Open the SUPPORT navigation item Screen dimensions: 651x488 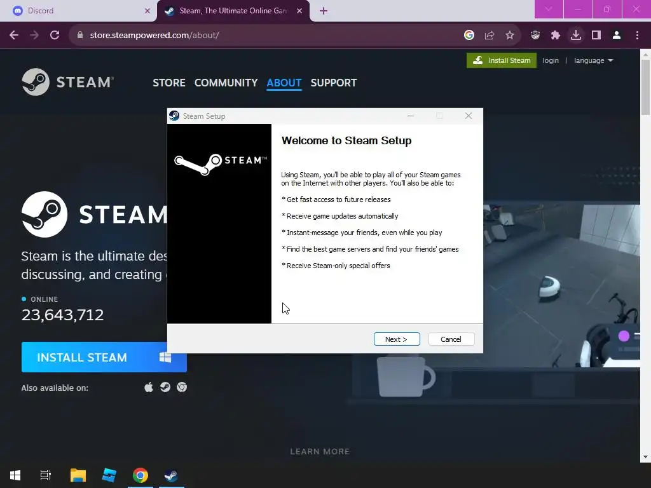tap(333, 83)
